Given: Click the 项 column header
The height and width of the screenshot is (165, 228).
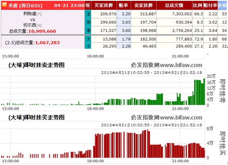Looking at the screenshot, I should tap(88, 5).
